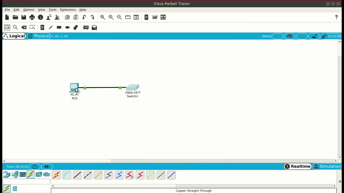
Task: Click the stacked devices toolbar icon
Action: (x=155, y=17)
